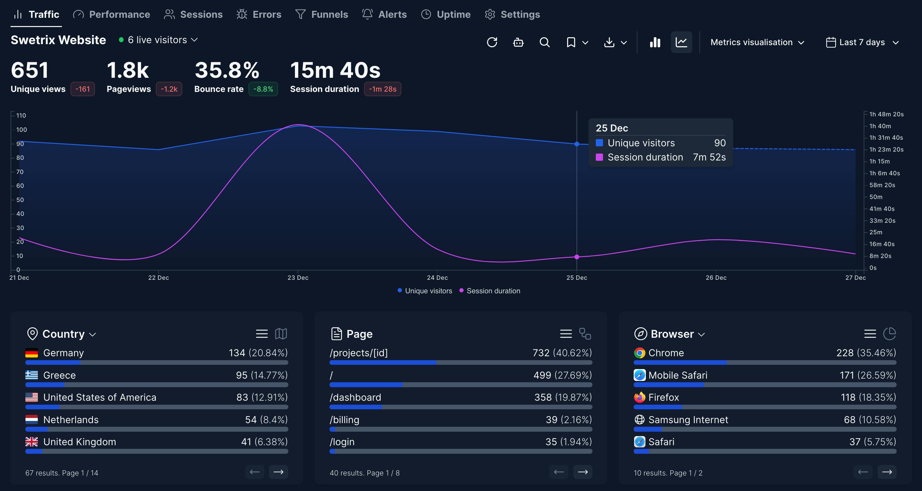922x491 pixels.
Task: Open the Alerts tab
Action: (384, 14)
